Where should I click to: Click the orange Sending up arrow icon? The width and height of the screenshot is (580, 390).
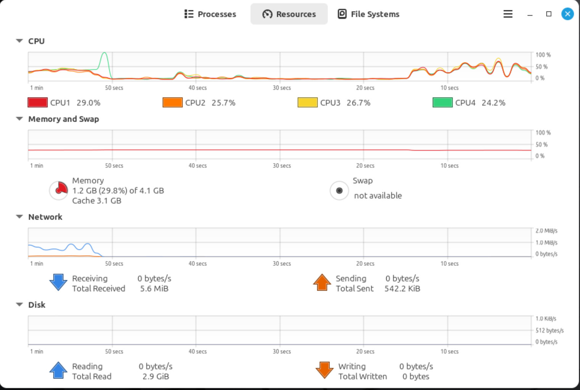322,282
